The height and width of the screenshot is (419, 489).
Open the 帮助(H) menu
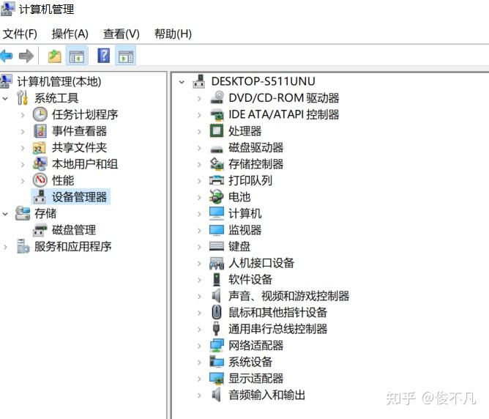point(173,34)
